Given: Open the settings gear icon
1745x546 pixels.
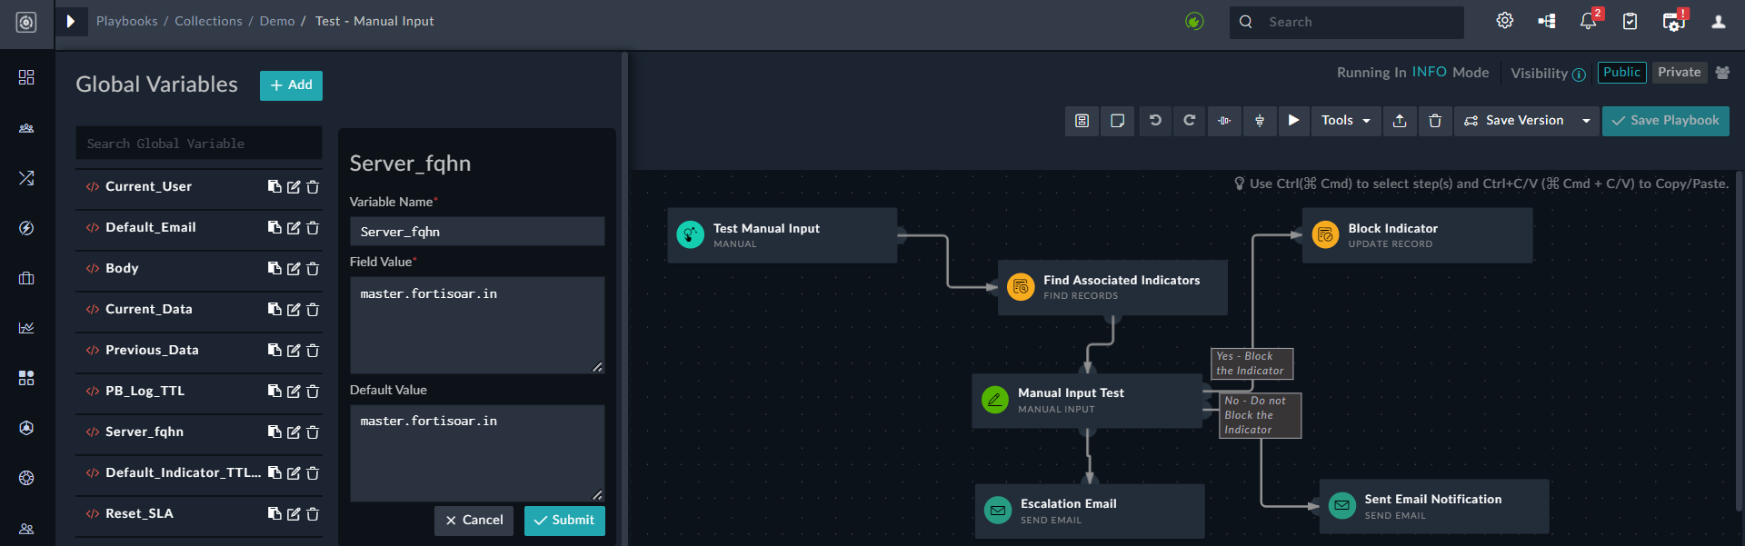Looking at the screenshot, I should (x=1505, y=21).
